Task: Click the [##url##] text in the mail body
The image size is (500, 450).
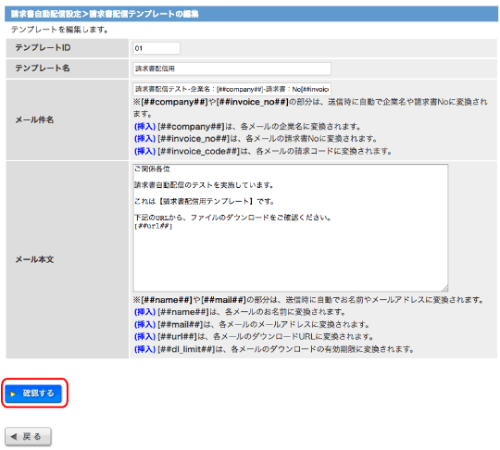Action: [x=154, y=226]
